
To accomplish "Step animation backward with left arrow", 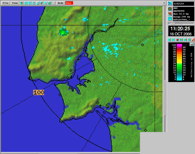I will (169, 40).
